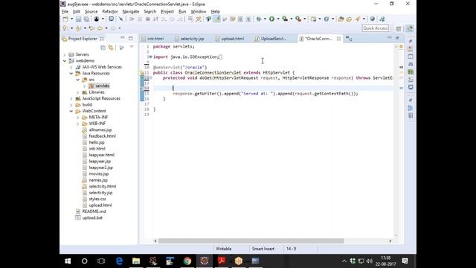Viewport: 476px width, 268px height.
Task: Open Chrome from the Windows taskbar
Action: tap(187, 261)
